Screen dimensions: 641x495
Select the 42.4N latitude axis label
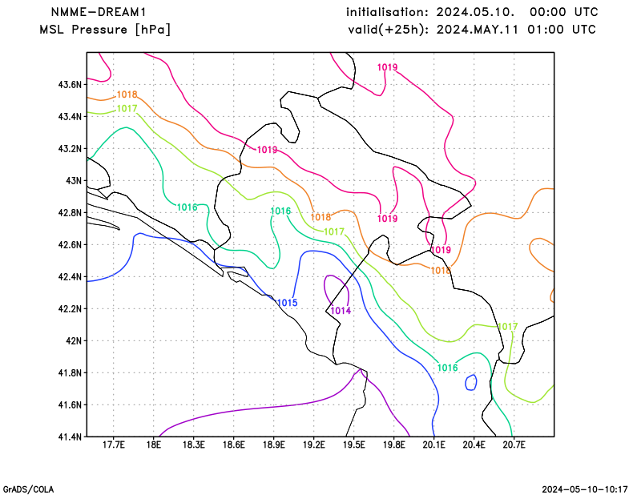(x=70, y=276)
